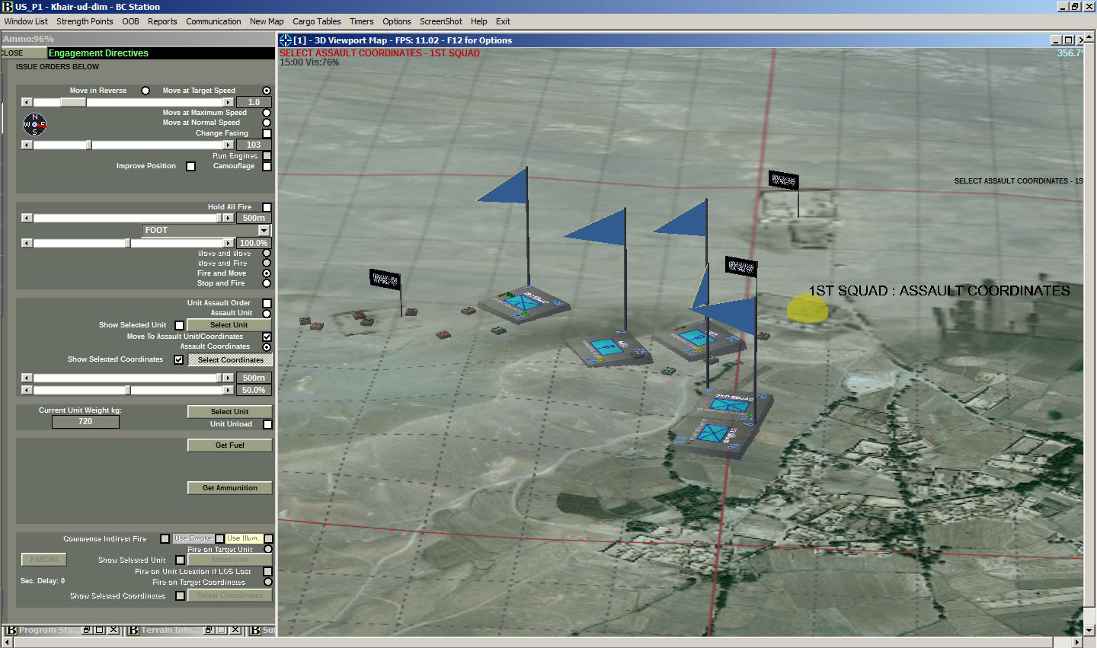Click the Get Ammunition button
Viewport: 1097px width, 648px height.
pyautogui.click(x=229, y=488)
